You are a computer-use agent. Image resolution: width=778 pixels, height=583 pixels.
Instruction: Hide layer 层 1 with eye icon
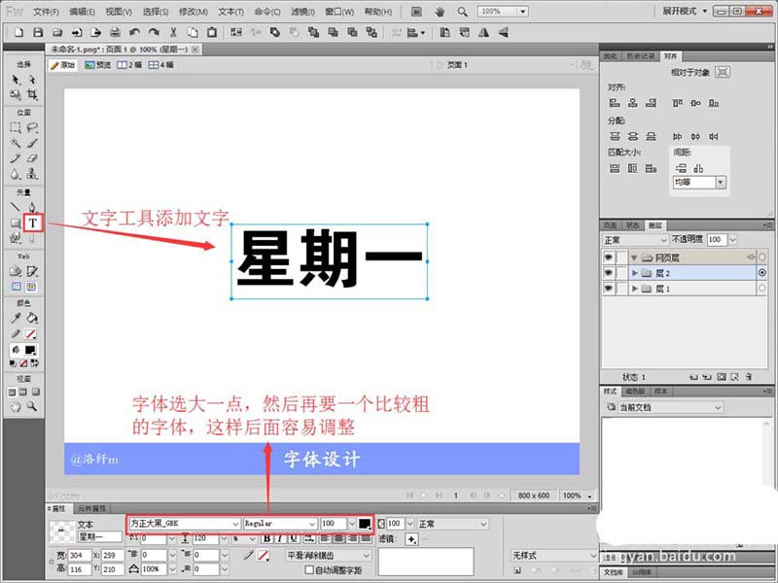click(609, 289)
